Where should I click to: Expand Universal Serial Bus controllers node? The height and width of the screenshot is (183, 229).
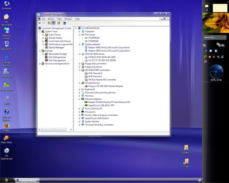pos(79,125)
